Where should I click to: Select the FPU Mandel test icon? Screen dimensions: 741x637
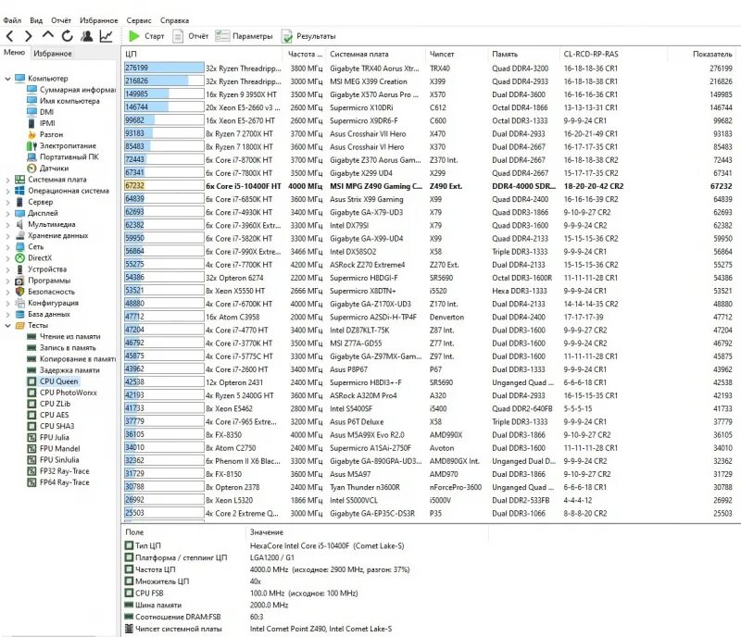pos(31,448)
